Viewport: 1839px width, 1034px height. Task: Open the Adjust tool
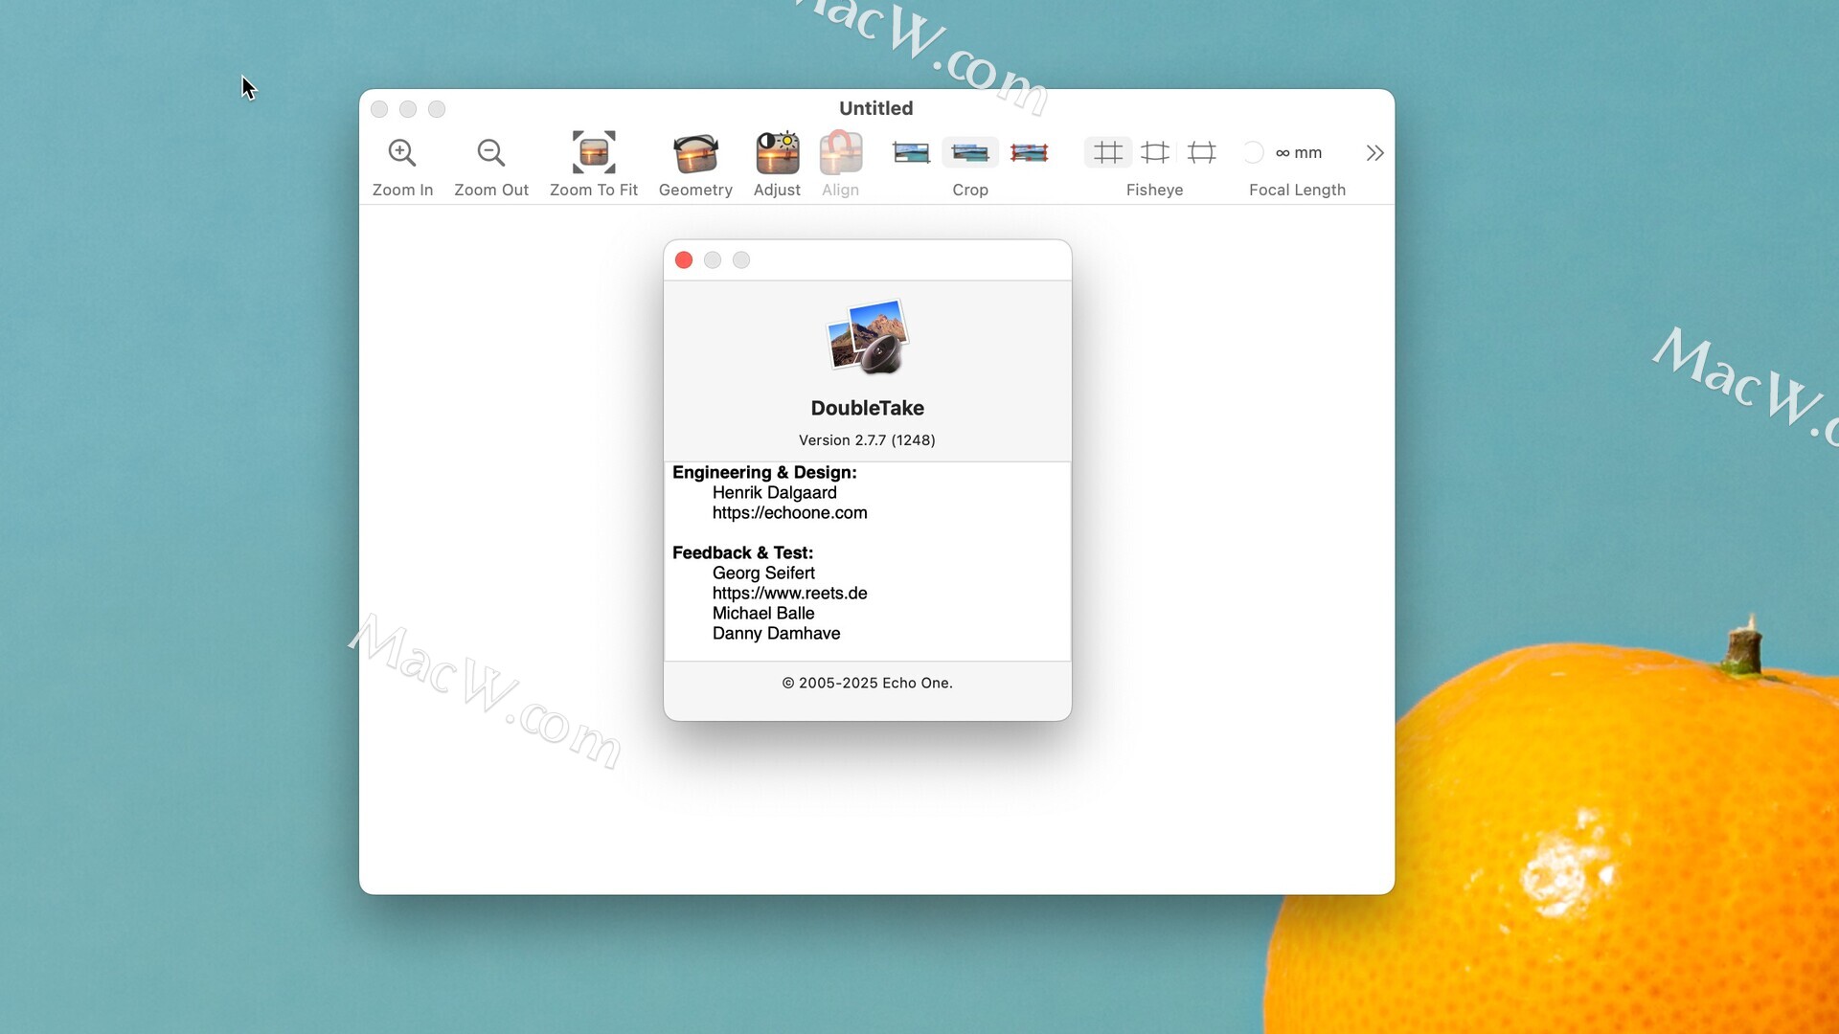[x=777, y=153]
